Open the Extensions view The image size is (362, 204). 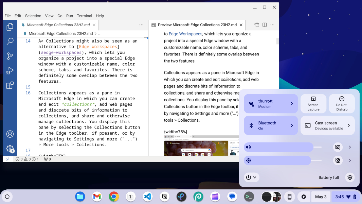[10, 85]
